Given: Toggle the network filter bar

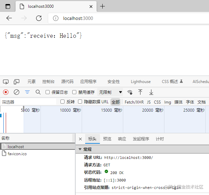Looking at the screenshot, I should click(x=27, y=92).
